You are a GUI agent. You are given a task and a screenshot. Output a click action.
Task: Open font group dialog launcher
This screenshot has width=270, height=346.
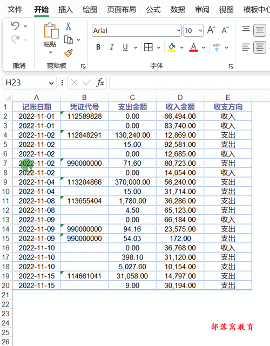click(x=231, y=66)
